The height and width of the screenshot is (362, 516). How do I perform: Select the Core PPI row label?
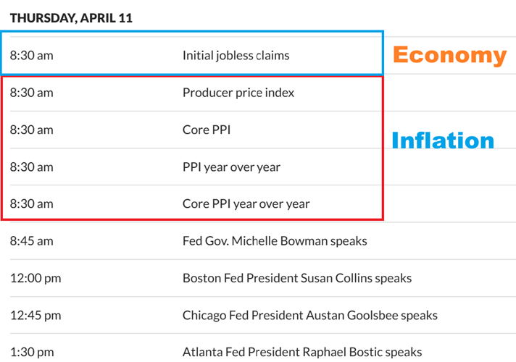[x=207, y=130]
